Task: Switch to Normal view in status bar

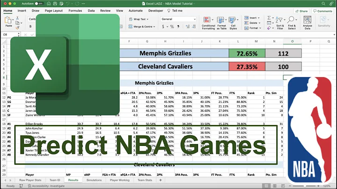Action: point(266,186)
